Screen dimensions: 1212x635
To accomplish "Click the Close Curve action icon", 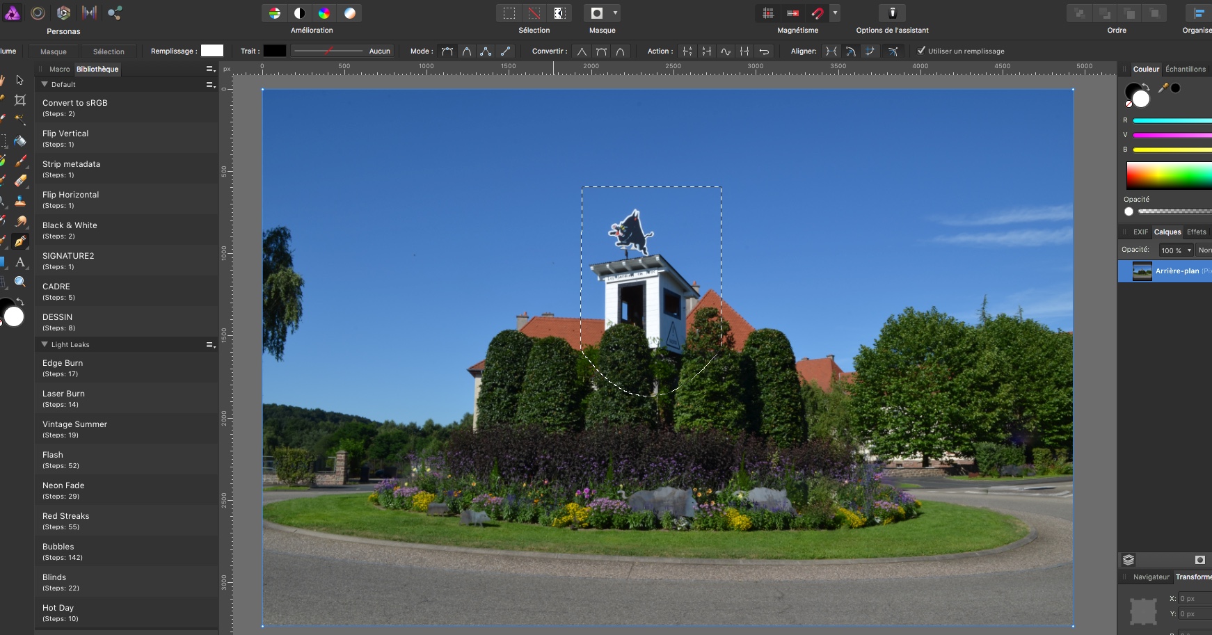I will [706, 51].
